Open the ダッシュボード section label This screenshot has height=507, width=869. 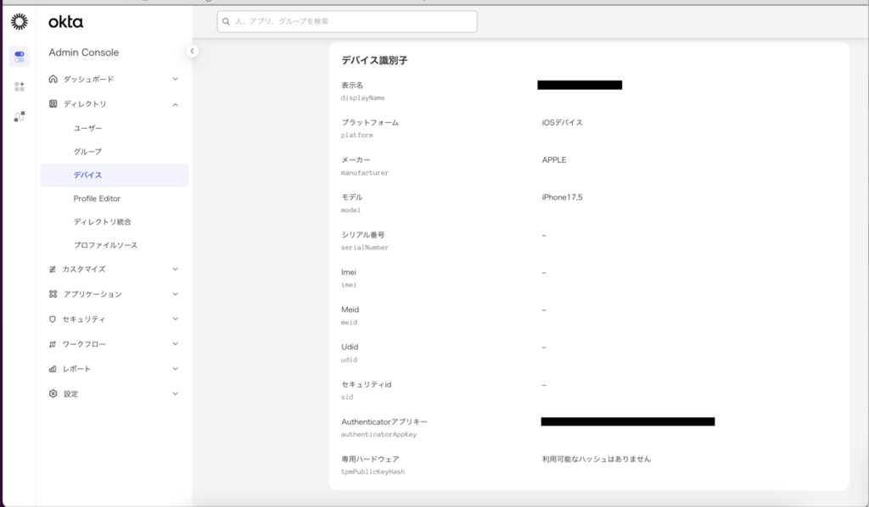click(88, 79)
